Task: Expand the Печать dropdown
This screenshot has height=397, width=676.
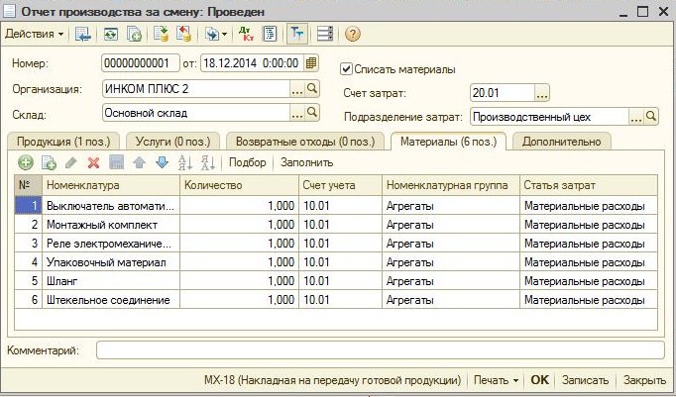Action: click(496, 379)
